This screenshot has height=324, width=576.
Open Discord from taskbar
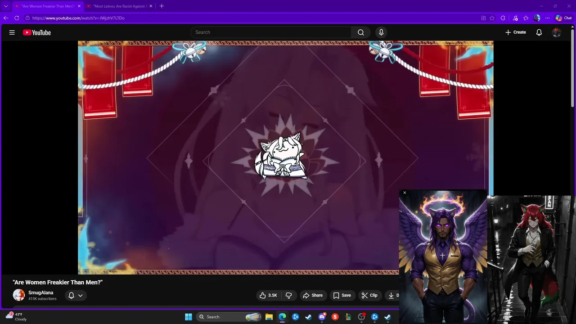click(322, 317)
